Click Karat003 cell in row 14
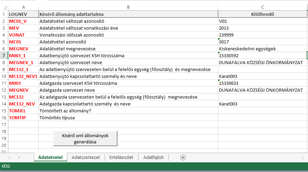This screenshot has width=308, height=172. pyautogui.click(x=262, y=104)
